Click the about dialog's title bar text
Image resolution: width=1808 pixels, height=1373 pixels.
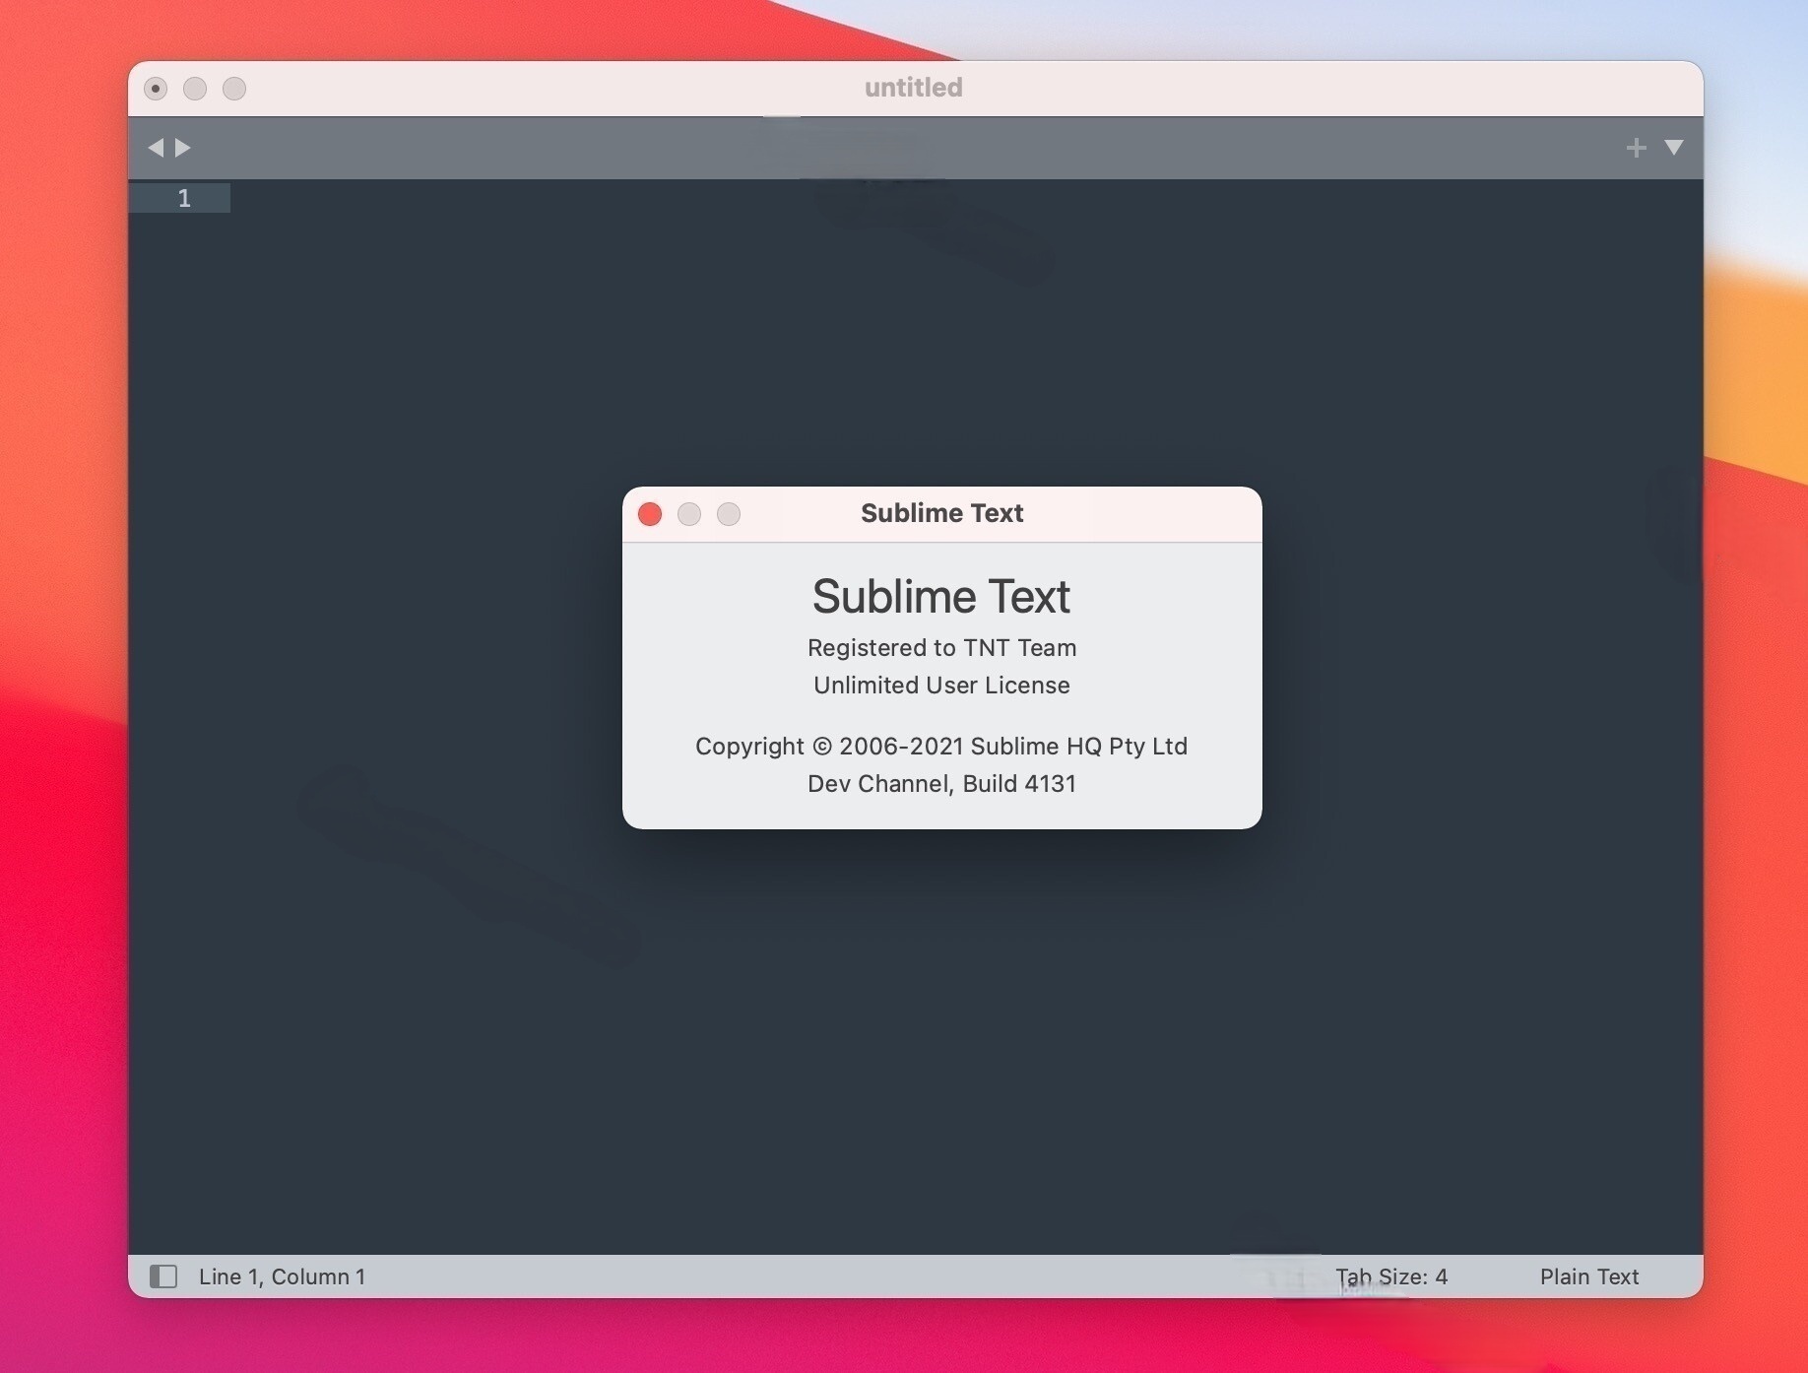tap(941, 513)
